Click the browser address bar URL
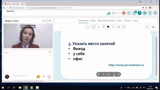This screenshot has height=90, width=160. 49,8
